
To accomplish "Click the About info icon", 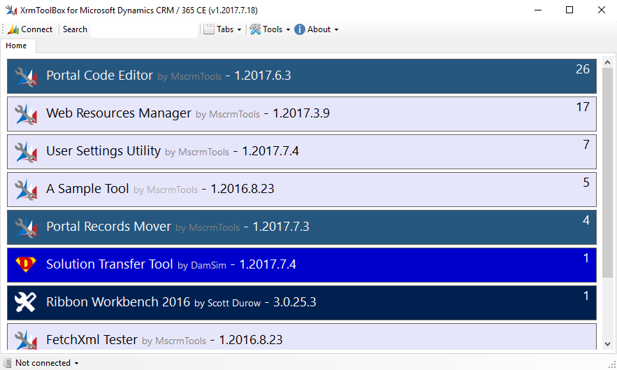I will click(x=300, y=29).
